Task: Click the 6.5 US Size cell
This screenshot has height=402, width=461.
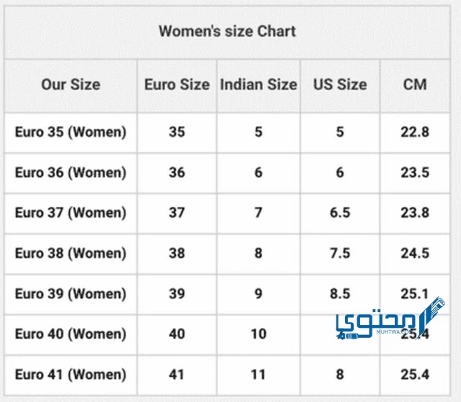Action: (340, 213)
